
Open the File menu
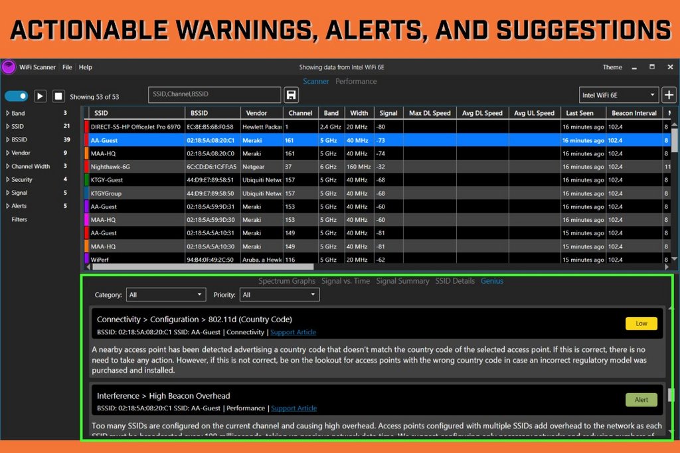67,67
